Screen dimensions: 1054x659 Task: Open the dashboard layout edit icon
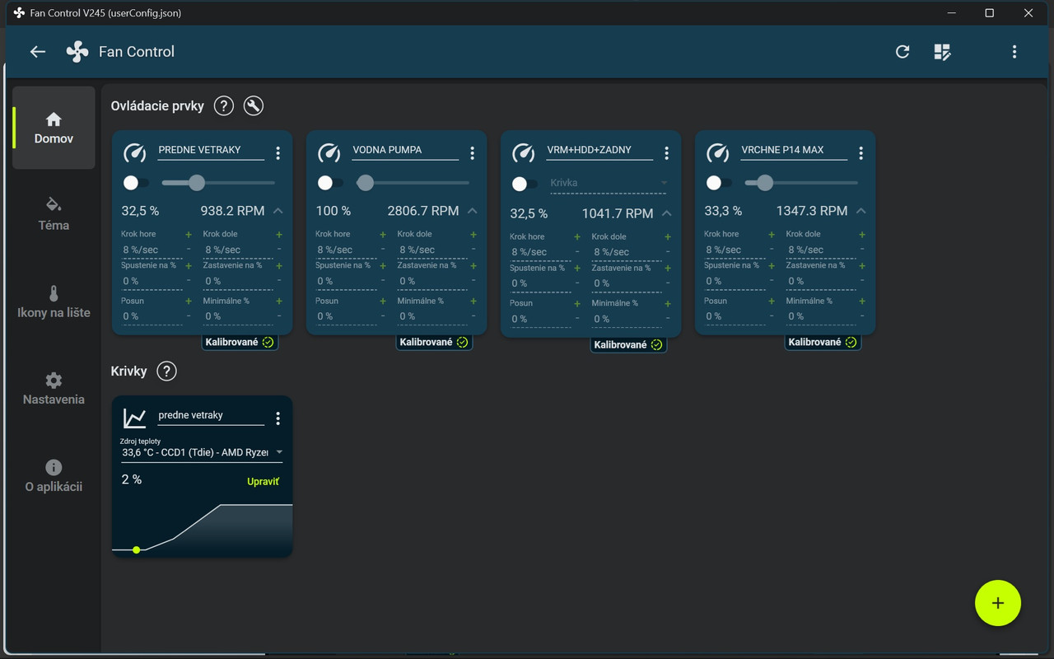pyautogui.click(x=943, y=52)
